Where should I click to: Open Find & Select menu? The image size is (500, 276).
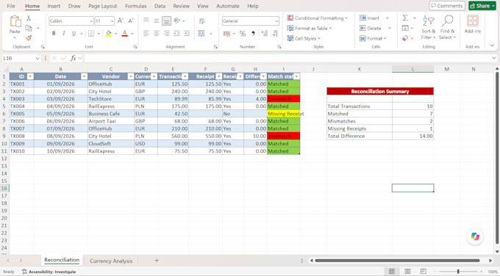447,28
